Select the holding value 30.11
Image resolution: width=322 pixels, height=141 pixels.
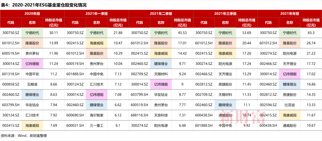click(54, 33)
